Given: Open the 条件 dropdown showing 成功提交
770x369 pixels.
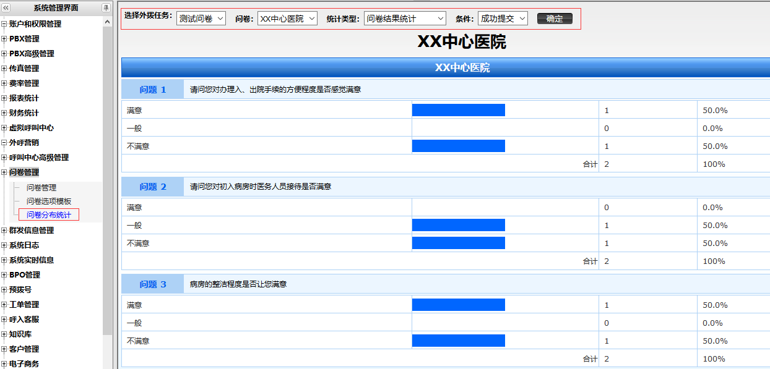Looking at the screenshot, I should (x=503, y=19).
